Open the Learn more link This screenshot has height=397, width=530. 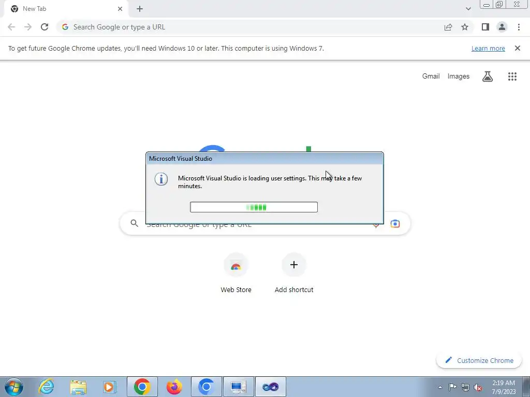pos(488,48)
